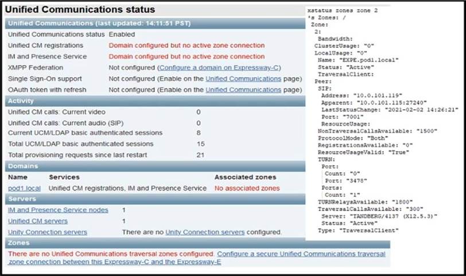Viewport: 466px width, 276px height.
Task: Select the Domains section header
Action: point(22,166)
